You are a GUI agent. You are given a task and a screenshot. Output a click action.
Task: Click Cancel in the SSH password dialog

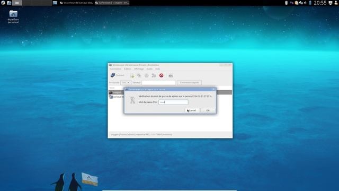pos(192,110)
